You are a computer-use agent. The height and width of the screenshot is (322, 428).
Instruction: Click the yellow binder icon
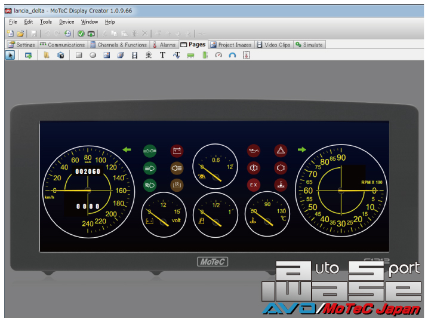47,55
